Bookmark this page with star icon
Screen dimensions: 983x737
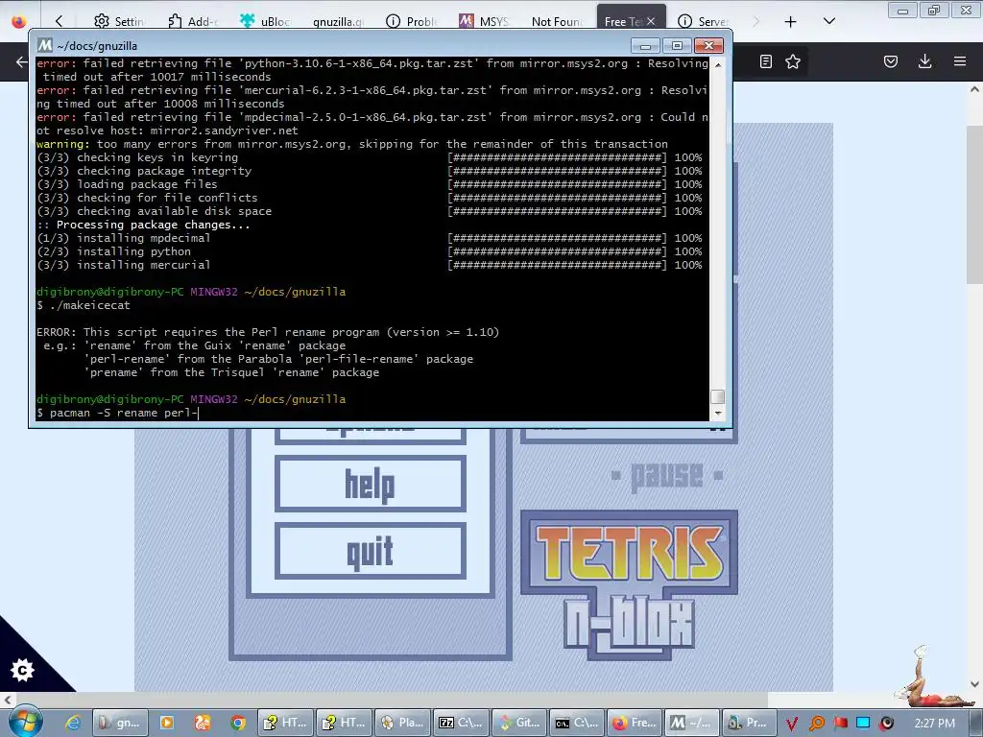pos(793,61)
